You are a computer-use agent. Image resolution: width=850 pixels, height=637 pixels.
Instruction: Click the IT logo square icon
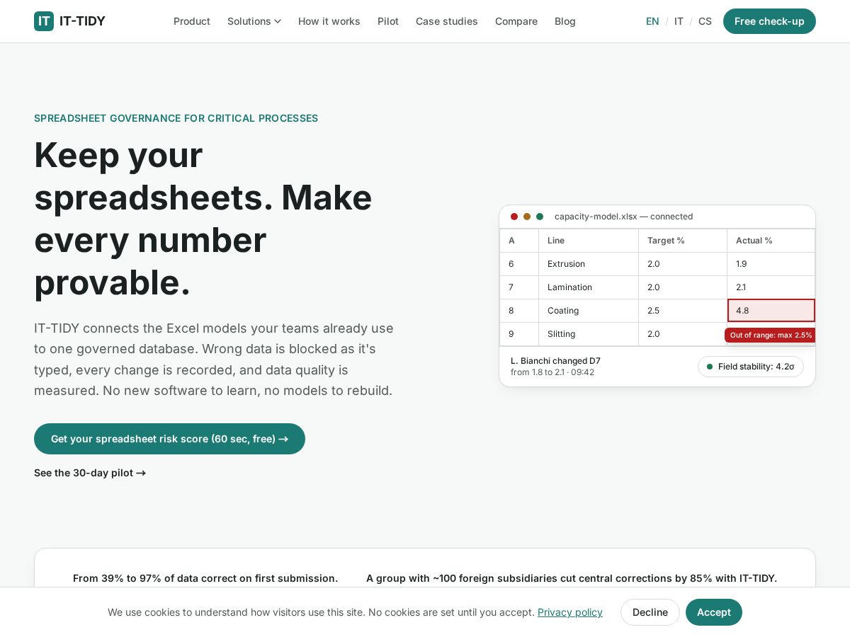click(x=44, y=21)
